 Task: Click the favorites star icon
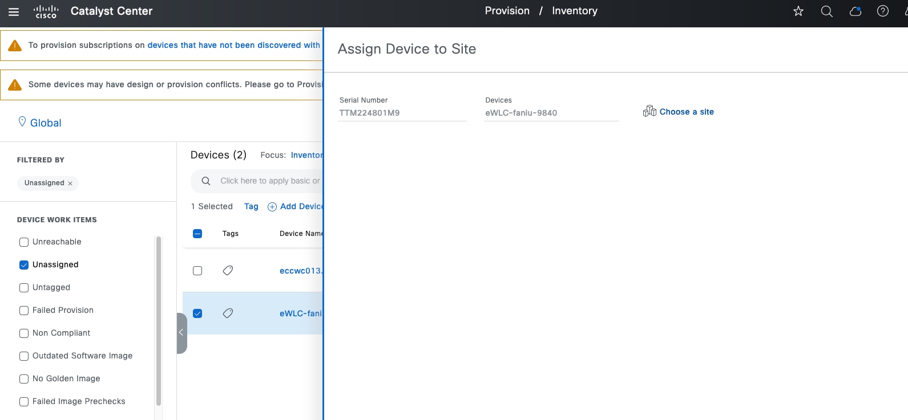tap(798, 11)
